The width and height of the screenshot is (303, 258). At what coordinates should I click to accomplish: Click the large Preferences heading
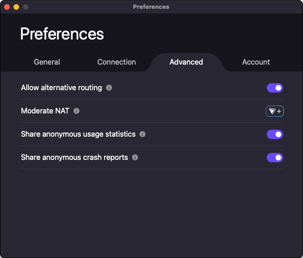[62, 34]
